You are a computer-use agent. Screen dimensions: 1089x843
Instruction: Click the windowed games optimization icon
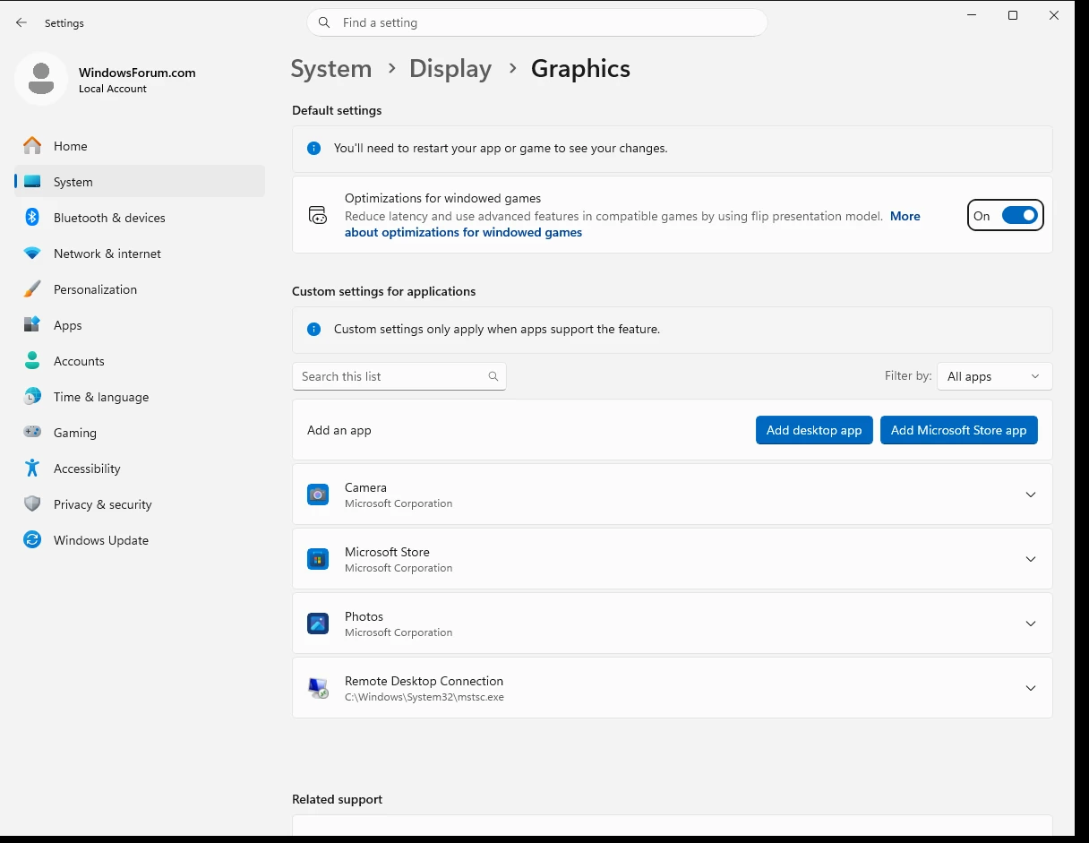(x=318, y=215)
